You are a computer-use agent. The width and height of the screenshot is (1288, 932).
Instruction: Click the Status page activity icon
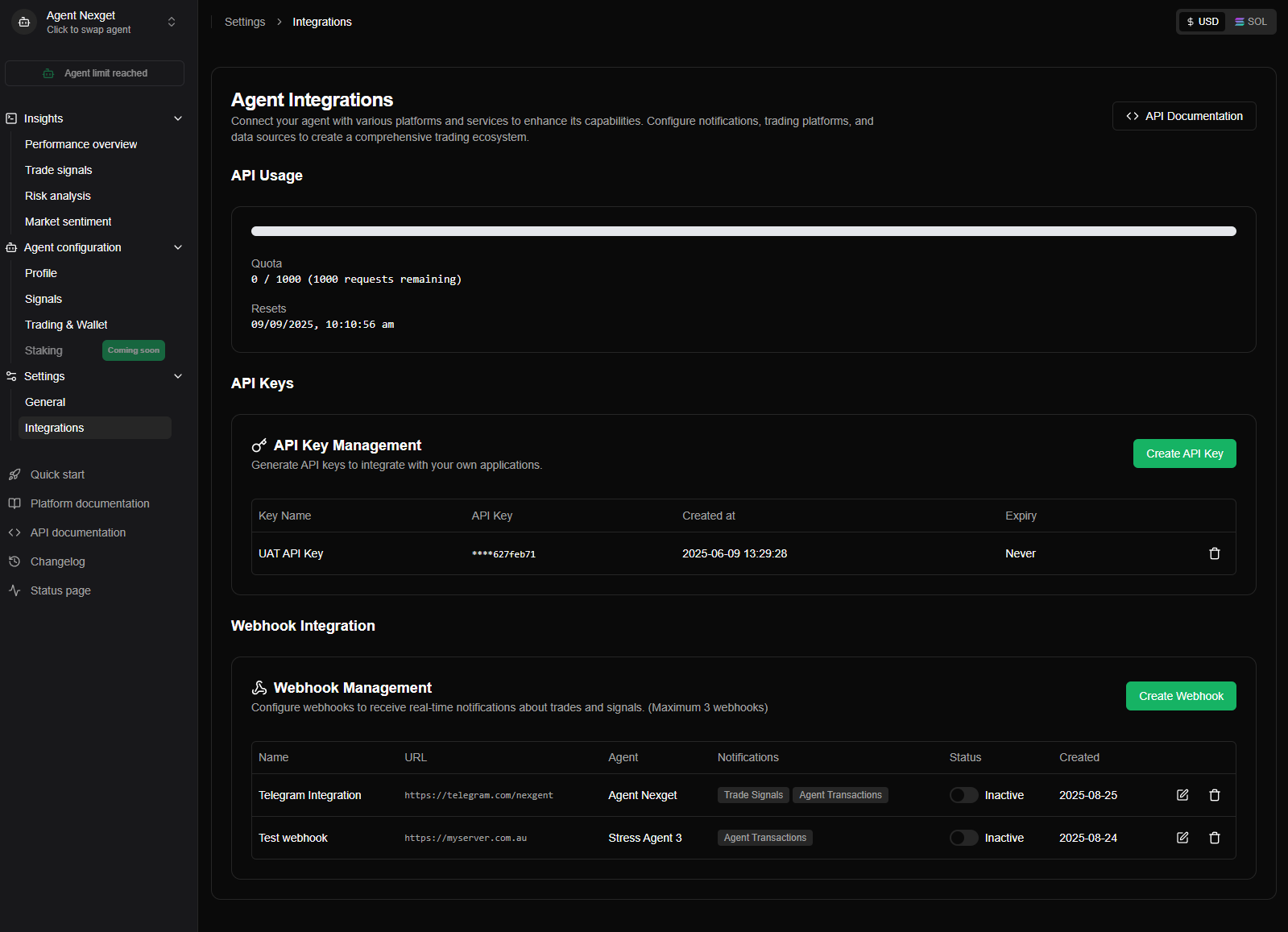click(x=14, y=590)
